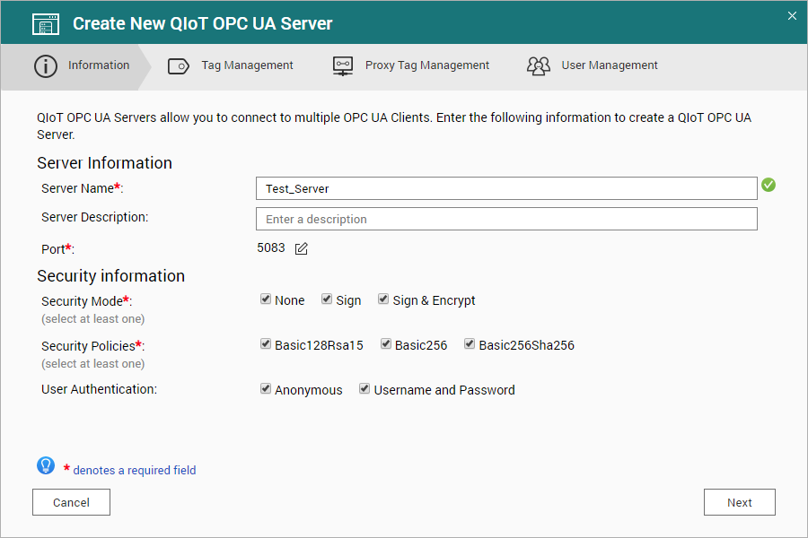Click the Server Description input field

pos(506,219)
